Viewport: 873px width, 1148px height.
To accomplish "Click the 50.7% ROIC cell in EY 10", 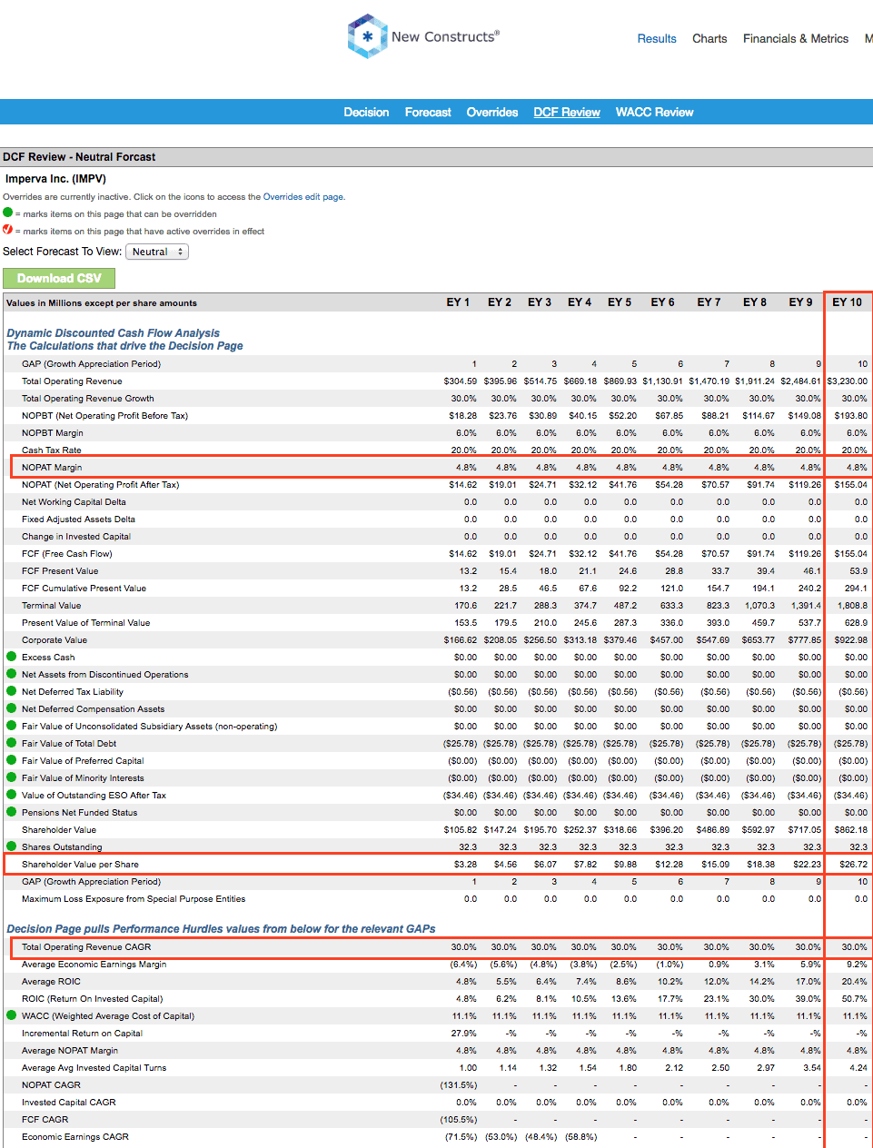I will coord(855,998).
